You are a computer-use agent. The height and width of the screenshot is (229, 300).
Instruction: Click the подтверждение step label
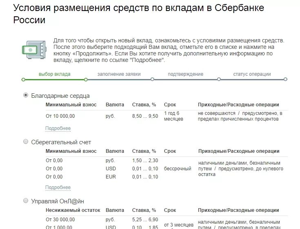coord(186,74)
